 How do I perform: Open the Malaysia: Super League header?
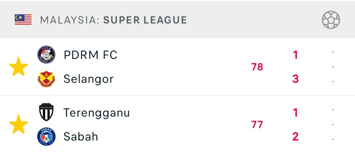(x=113, y=20)
